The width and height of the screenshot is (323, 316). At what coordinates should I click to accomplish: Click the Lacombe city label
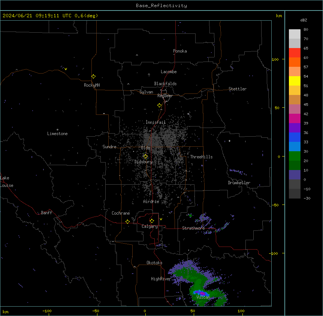pyautogui.click(x=169, y=72)
